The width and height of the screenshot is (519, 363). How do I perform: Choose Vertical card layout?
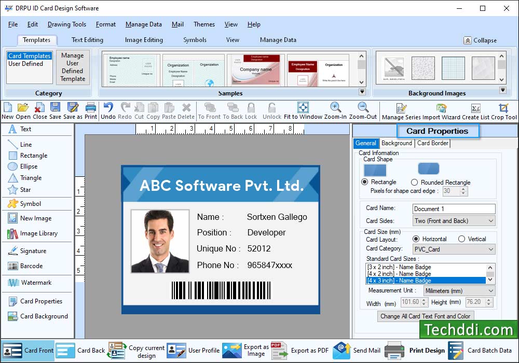pyautogui.click(x=461, y=239)
